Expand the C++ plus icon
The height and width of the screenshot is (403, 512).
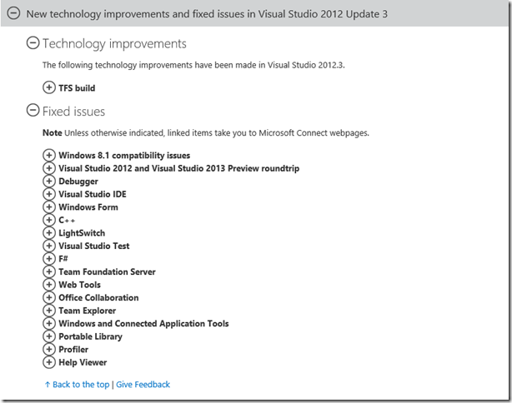[49, 220]
